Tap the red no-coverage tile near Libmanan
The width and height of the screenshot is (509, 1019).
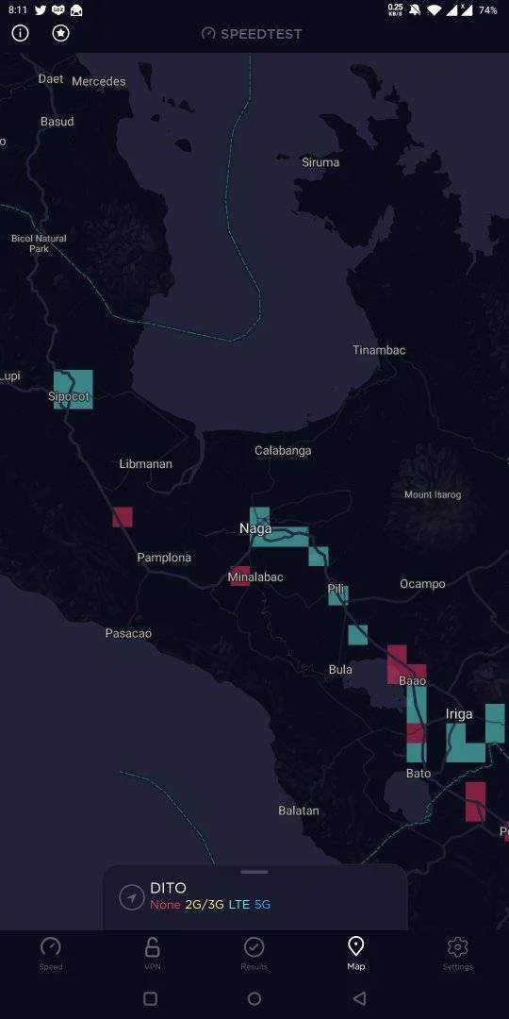coord(122,517)
